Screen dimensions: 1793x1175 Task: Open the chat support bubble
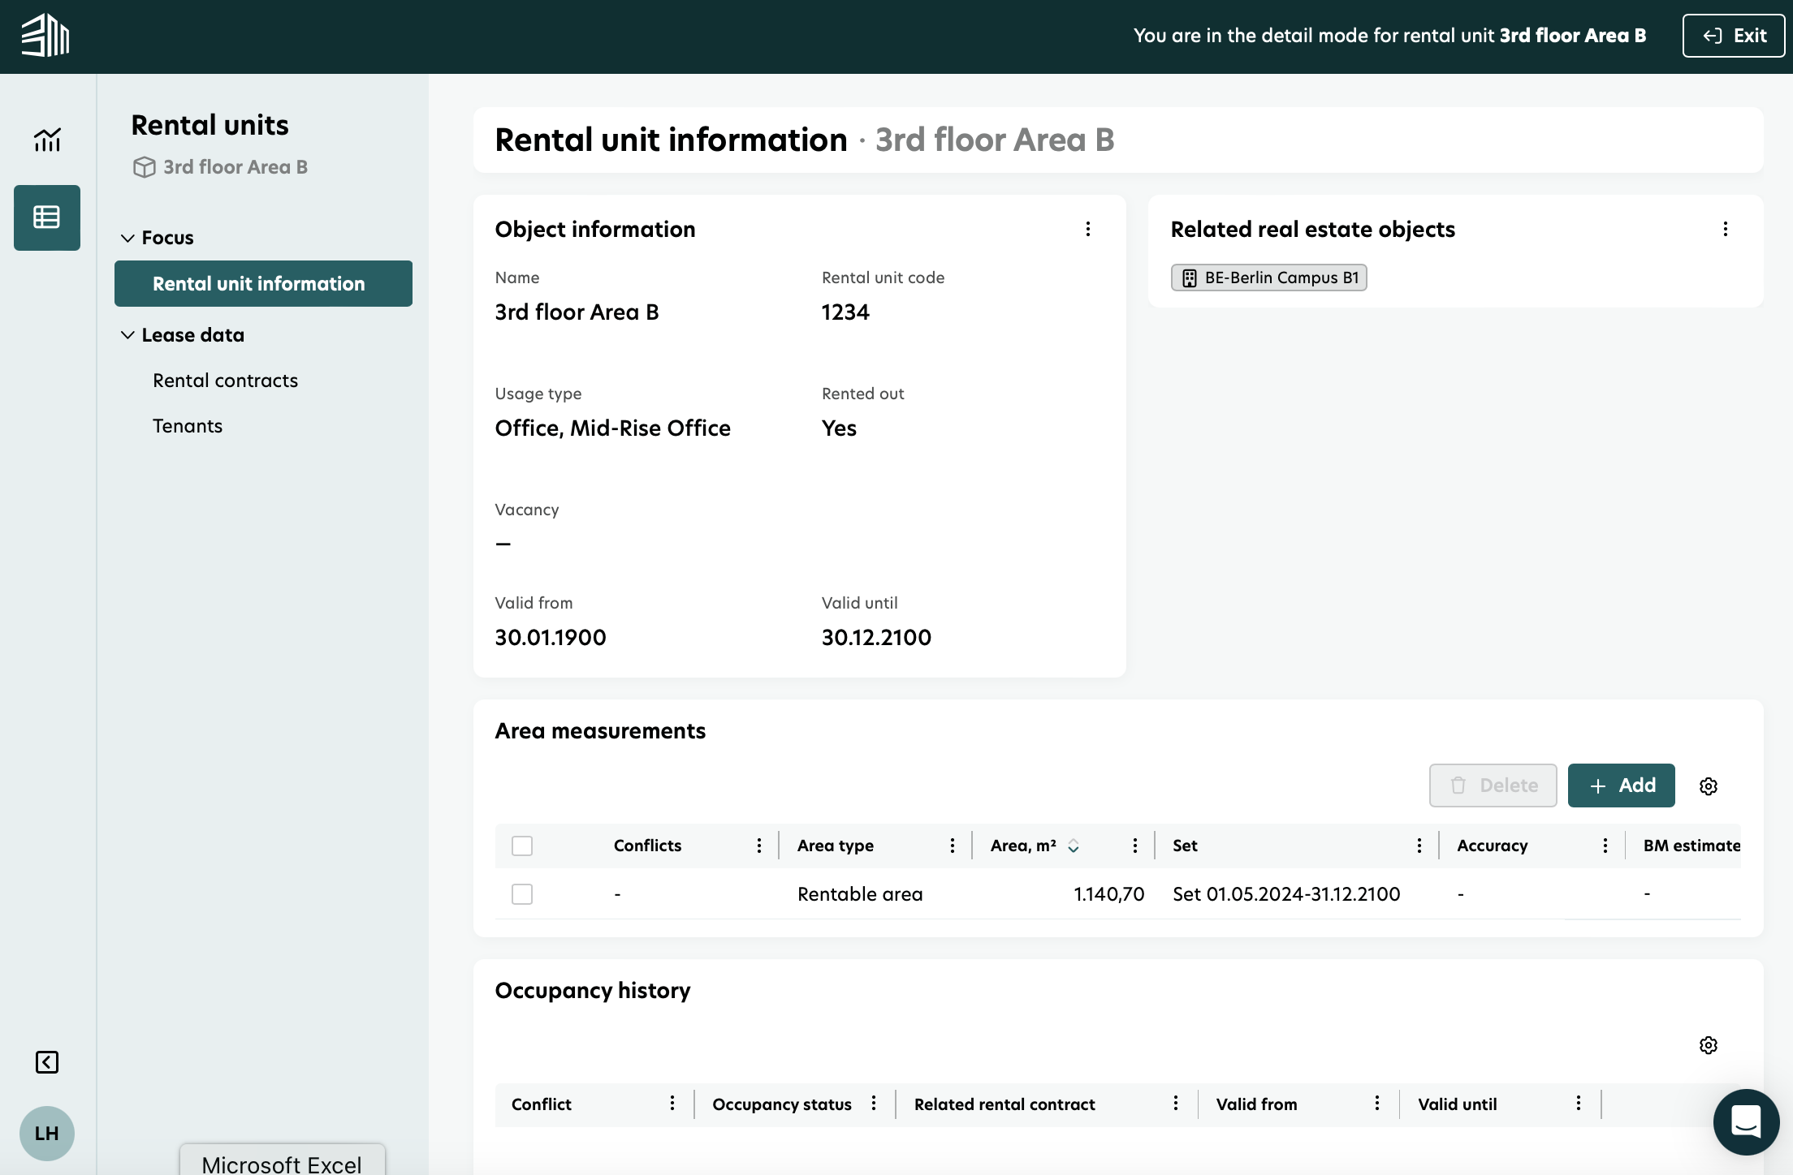pos(1745,1121)
